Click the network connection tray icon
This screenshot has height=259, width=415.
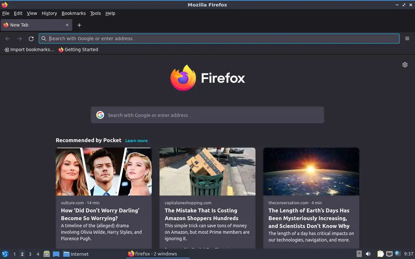tap(389, 254)
